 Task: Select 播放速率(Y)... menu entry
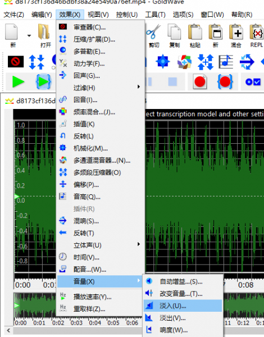point(99,297)
